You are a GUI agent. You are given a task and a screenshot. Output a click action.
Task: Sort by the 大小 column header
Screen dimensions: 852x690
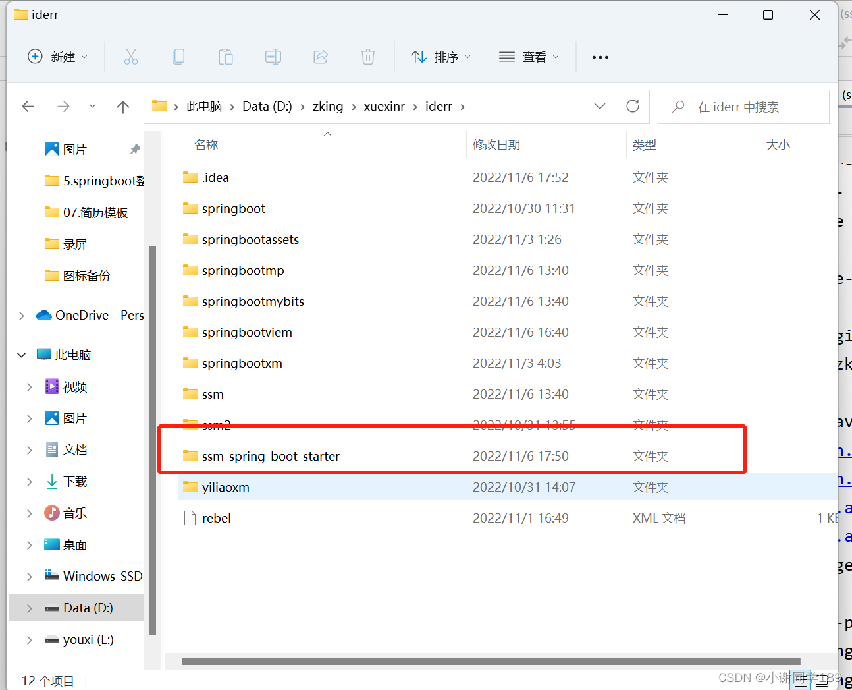778,145
